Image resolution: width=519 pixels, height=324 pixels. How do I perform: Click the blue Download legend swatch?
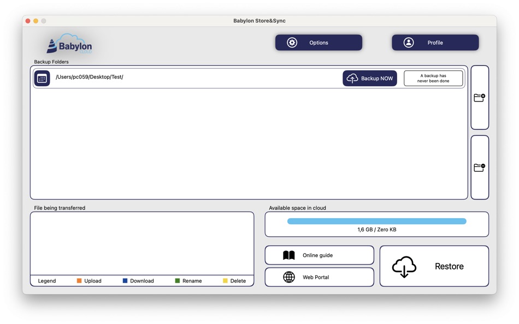(x=125, y=281)
